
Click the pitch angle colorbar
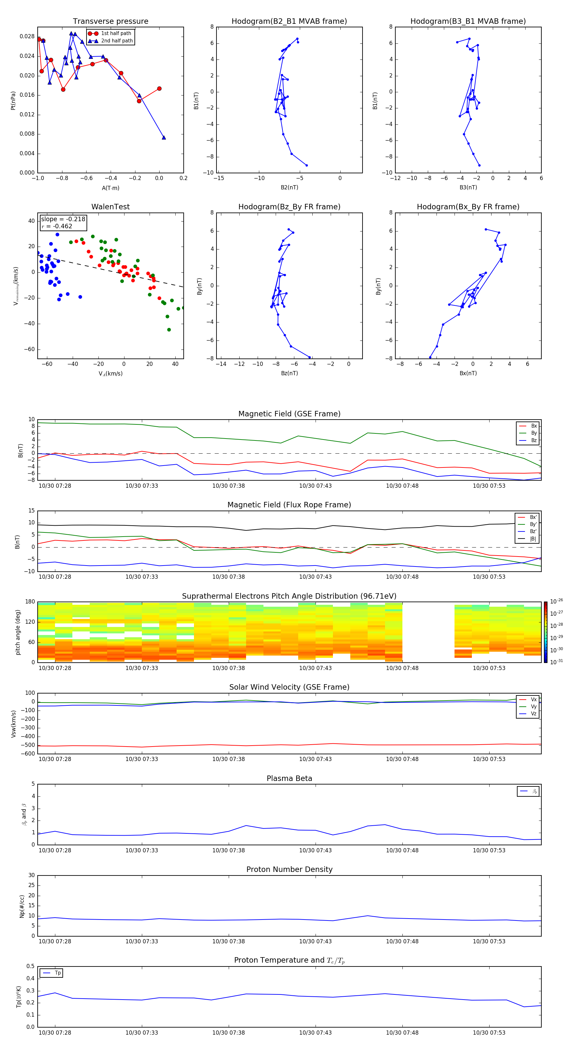point(546,632)
